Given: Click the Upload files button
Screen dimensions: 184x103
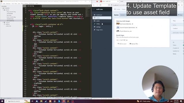Looking at the screenshot, I should [x=134, y=44].
